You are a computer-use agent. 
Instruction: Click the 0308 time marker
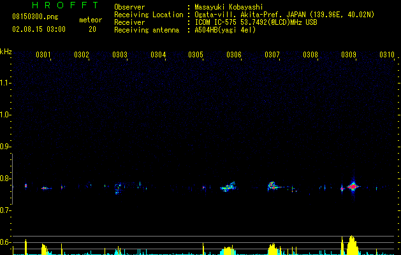tap(310, 55)
